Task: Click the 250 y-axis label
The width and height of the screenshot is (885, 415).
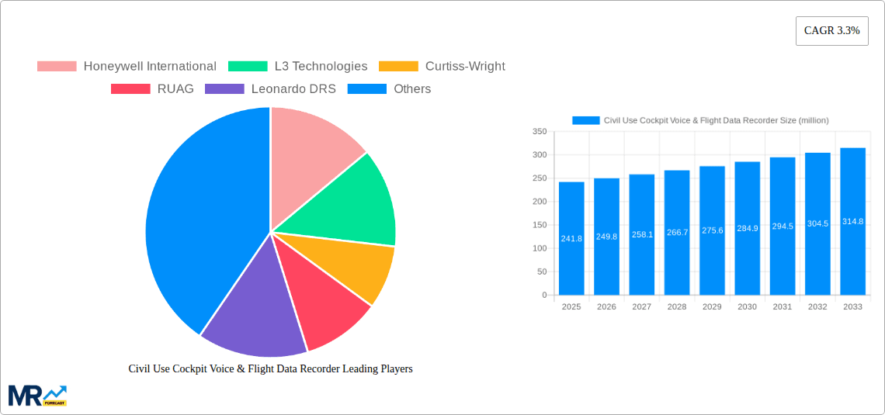Action: point(540,178)
